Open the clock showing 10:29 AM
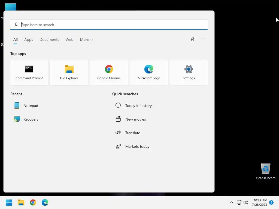Image resolution: width=279 pixels, height=209 pixels. [259, 202]
